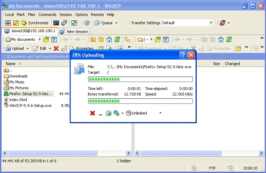
Task: Cancel the upload with the red X
Action: click(x=93, y=113)
